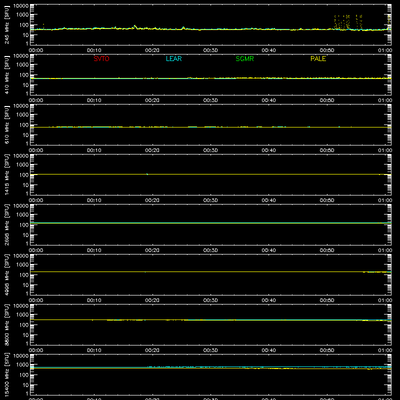Click the 10000 y-axis value of 245 MHz plot
Viewport: 400px width, 400px height.
pos(21,6)
